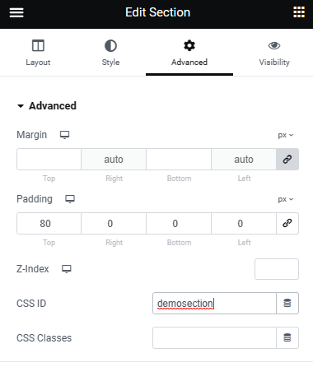Click Margin responsive device icon
313x367 pixels.
(65, 135)
